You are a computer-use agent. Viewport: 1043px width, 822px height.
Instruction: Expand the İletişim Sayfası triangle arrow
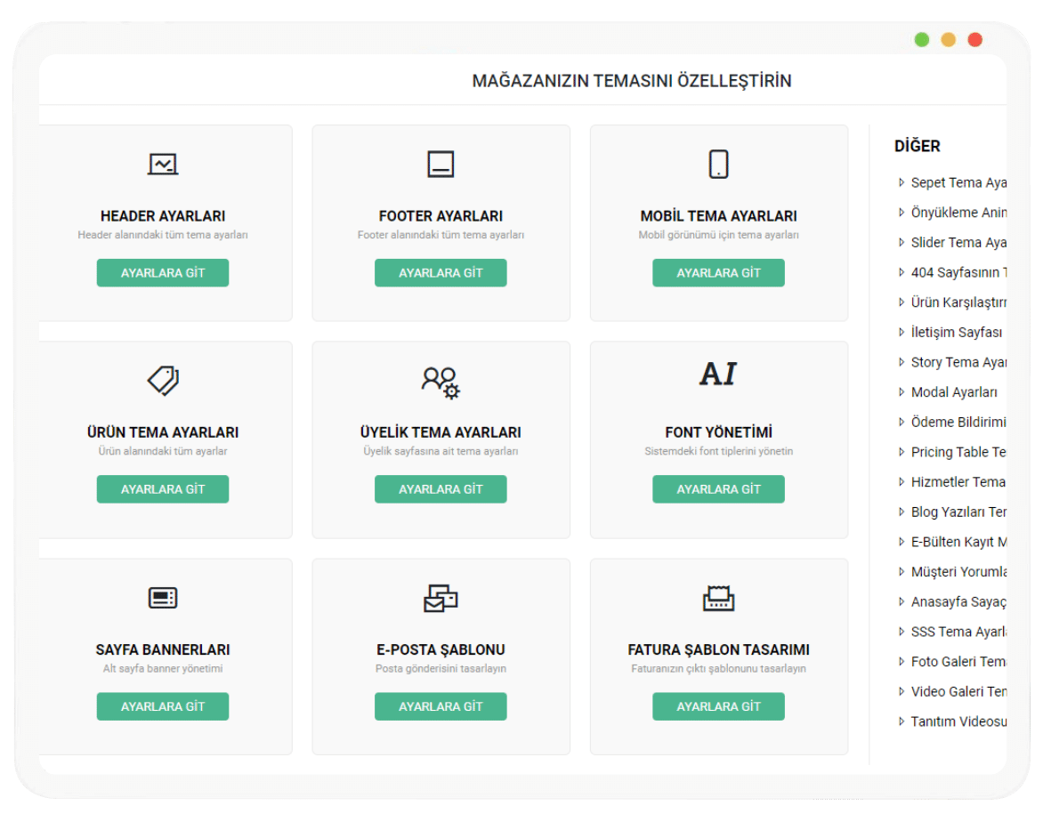[902, 333]
